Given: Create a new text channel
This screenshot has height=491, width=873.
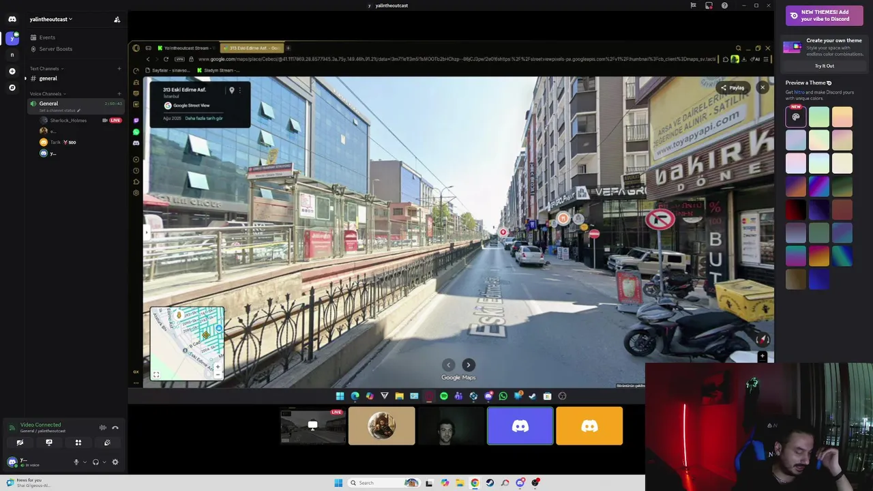Looking at the screenshot, I should pyautogui.click(x=119, y=68).
